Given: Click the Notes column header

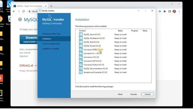Looking at the screenshot, I should 145,31.
